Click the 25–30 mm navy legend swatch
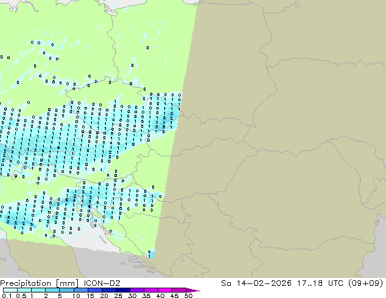386x298 pixels. pos(122,290)
